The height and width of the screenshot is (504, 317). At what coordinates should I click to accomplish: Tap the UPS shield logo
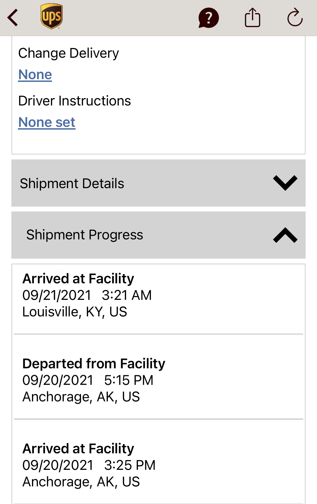point(51,16)
